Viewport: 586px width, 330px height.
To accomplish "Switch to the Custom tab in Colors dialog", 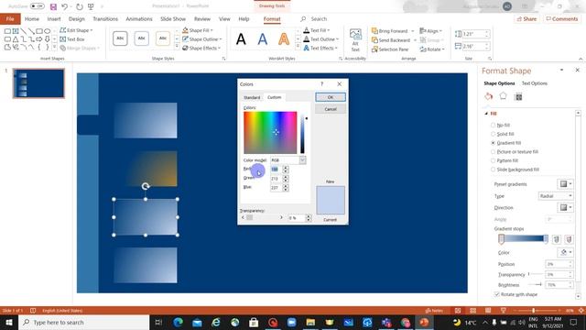I will tap(275, 97).
